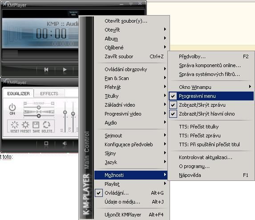Viewport: 255px width, 220px height.
Task: Choose Zavřít soubor from the menu
Action: (131, 56)
